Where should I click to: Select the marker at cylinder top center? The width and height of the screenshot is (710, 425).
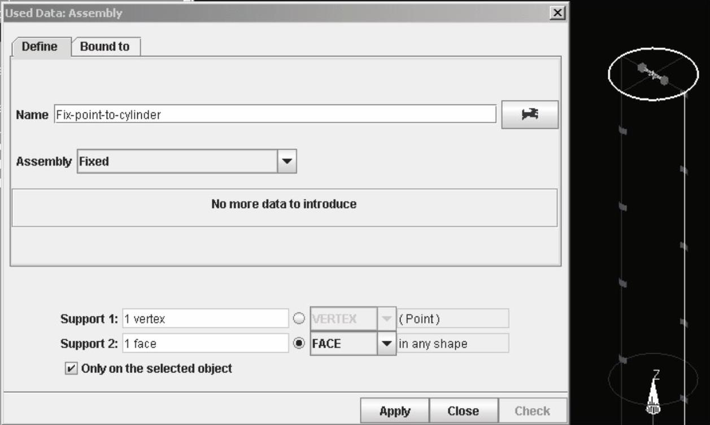pos(653,74)
